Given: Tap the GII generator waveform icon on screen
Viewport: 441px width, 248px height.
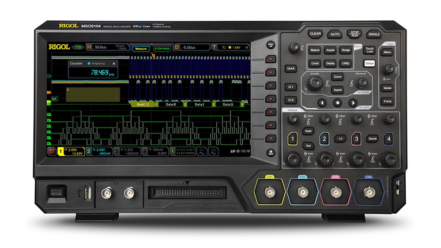Looking at the screenshot, I should point(214,151).
